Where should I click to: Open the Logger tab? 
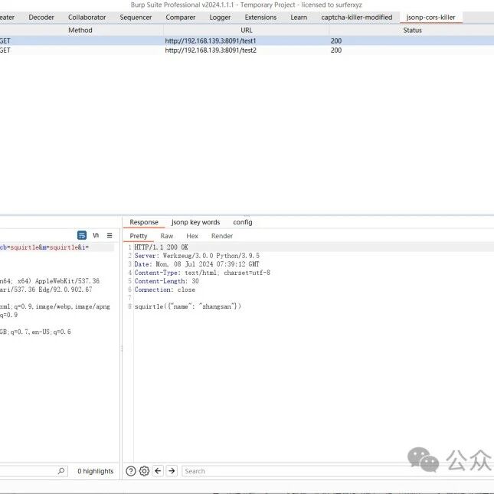(220, 18)
